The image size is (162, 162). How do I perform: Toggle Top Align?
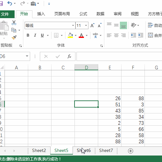pos(109,24)
